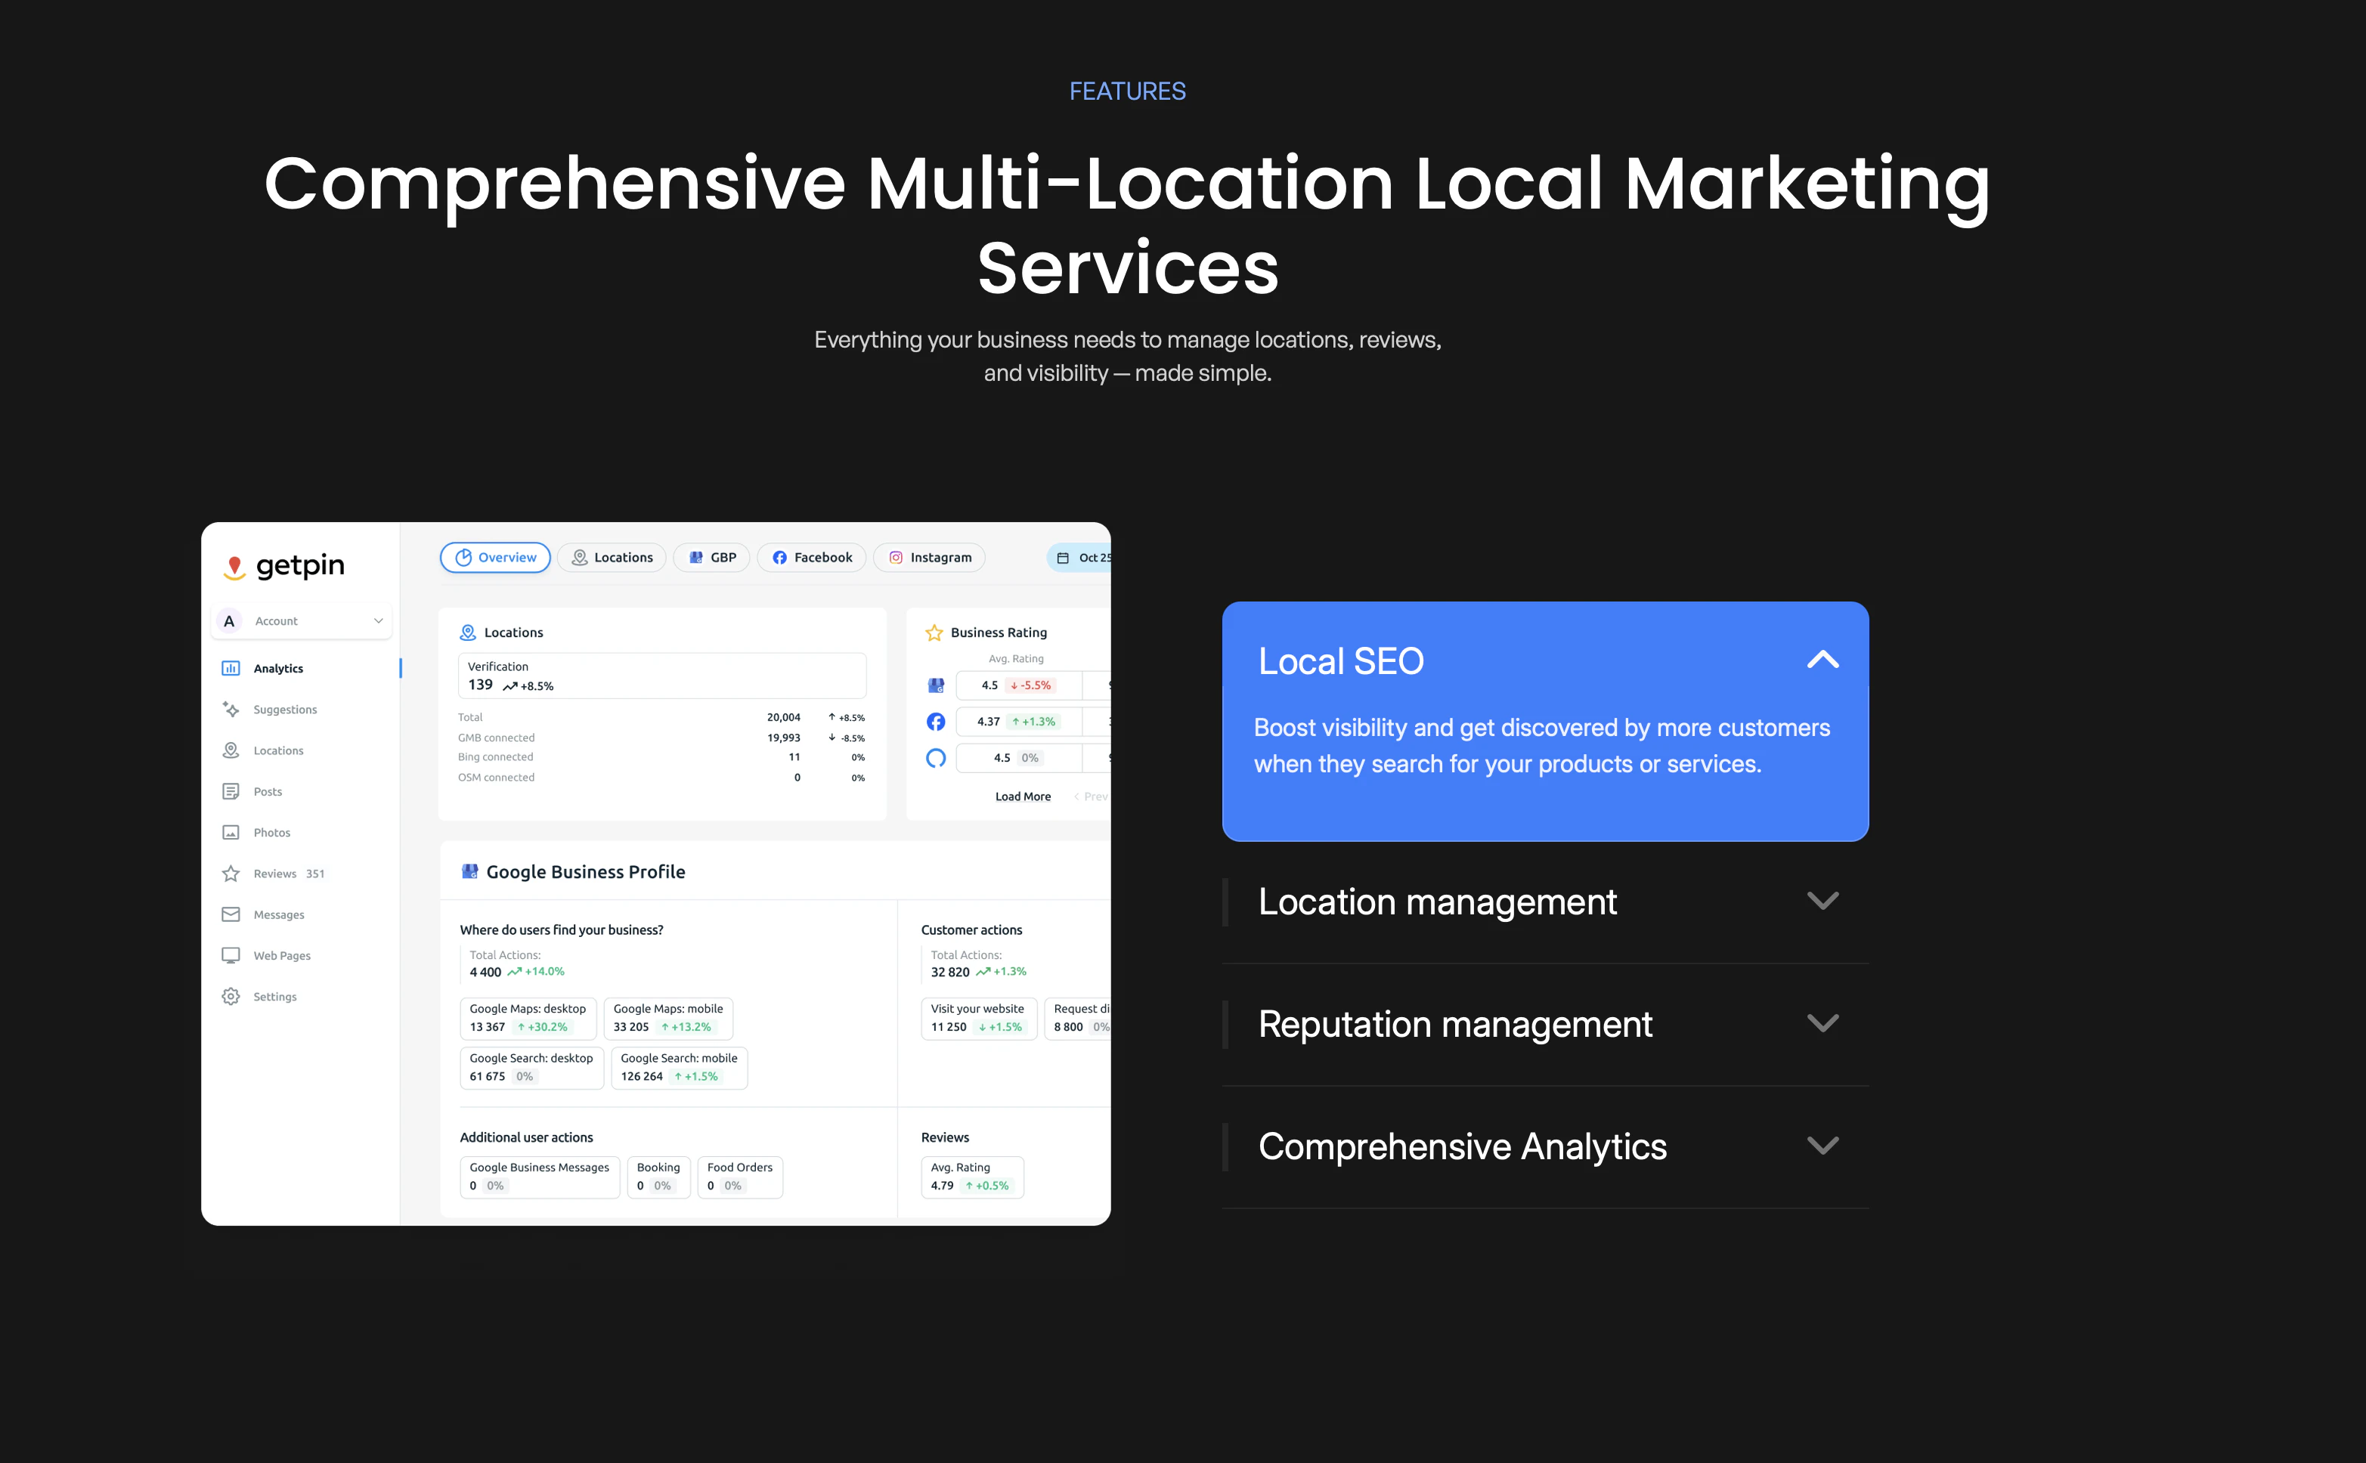Click the Settings gear icon

coord(231,997)
